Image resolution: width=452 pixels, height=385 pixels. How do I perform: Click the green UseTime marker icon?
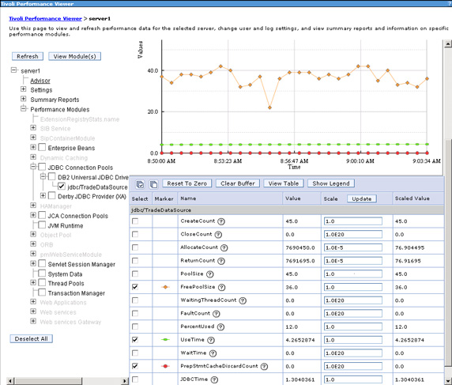pos(165,340)
